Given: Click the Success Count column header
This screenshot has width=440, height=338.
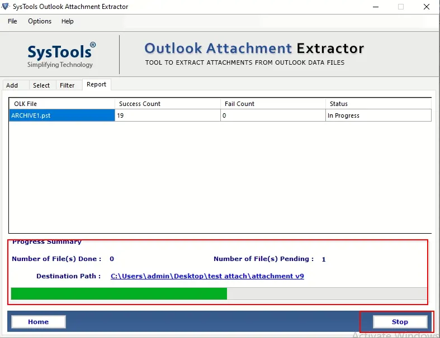Looking at the screenshot, I should 168,104.
